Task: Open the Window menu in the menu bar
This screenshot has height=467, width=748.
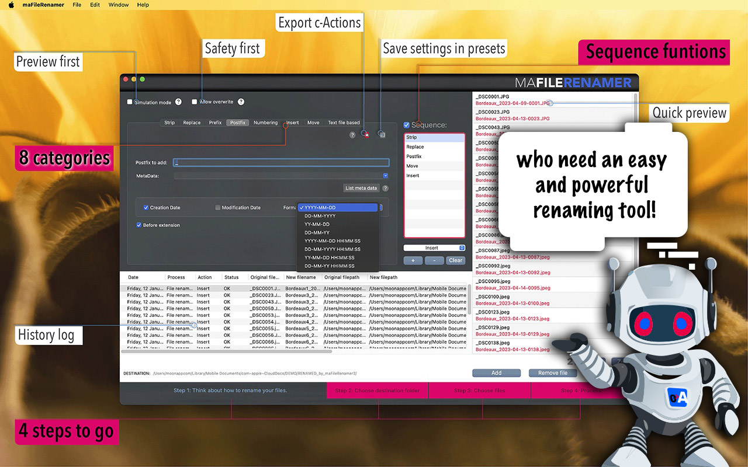Action: 119,5
